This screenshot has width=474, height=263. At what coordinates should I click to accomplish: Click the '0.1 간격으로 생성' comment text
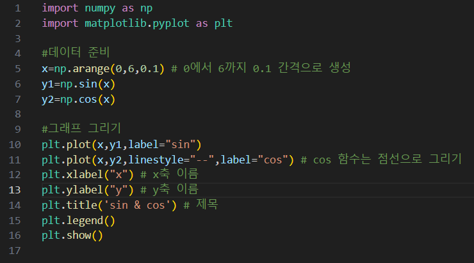pyautogui.click(x=302, y=68)
